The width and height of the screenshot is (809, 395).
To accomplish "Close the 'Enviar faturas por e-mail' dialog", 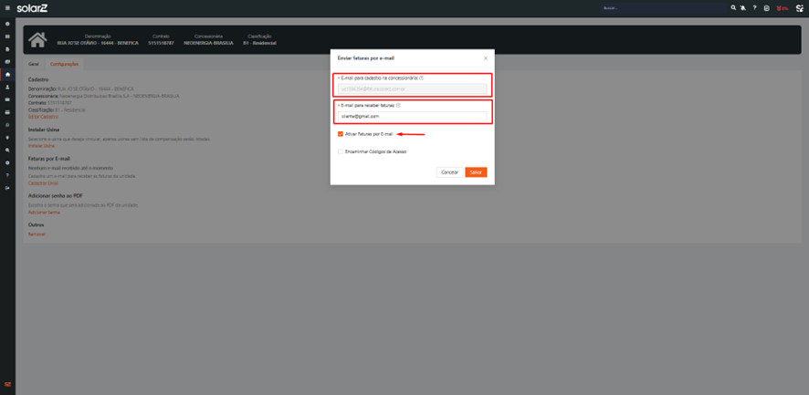I will (x=485, y=58).
